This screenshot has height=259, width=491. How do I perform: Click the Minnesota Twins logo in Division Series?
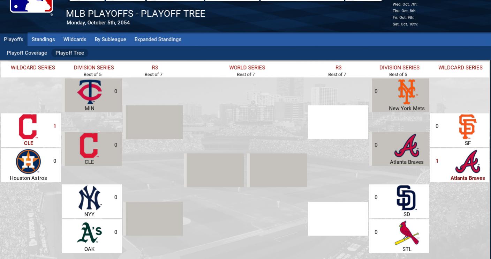click(x=90, y=92)
